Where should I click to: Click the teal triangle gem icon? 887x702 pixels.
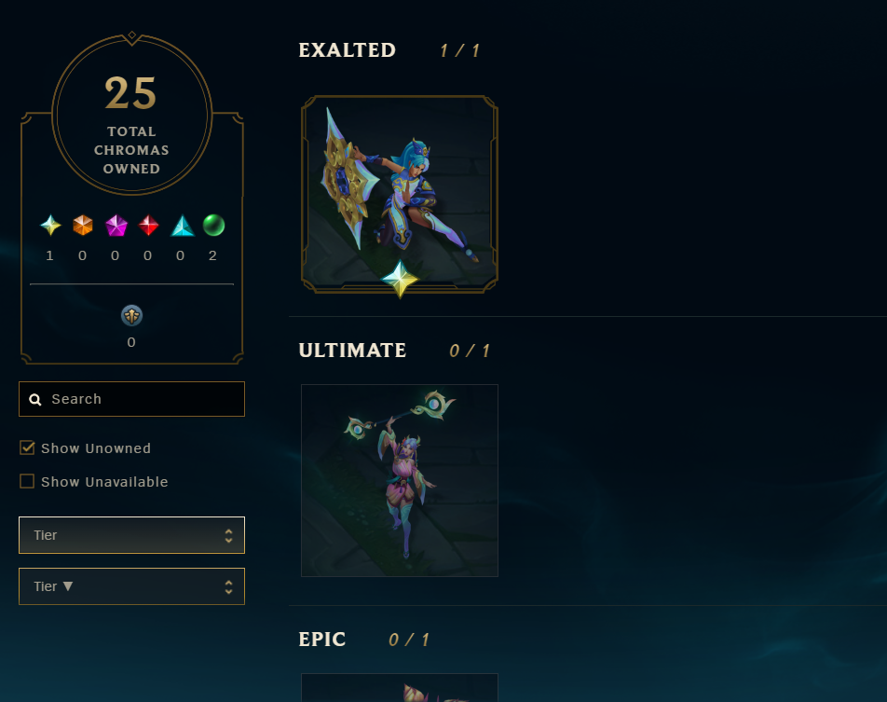pos(183,226)
